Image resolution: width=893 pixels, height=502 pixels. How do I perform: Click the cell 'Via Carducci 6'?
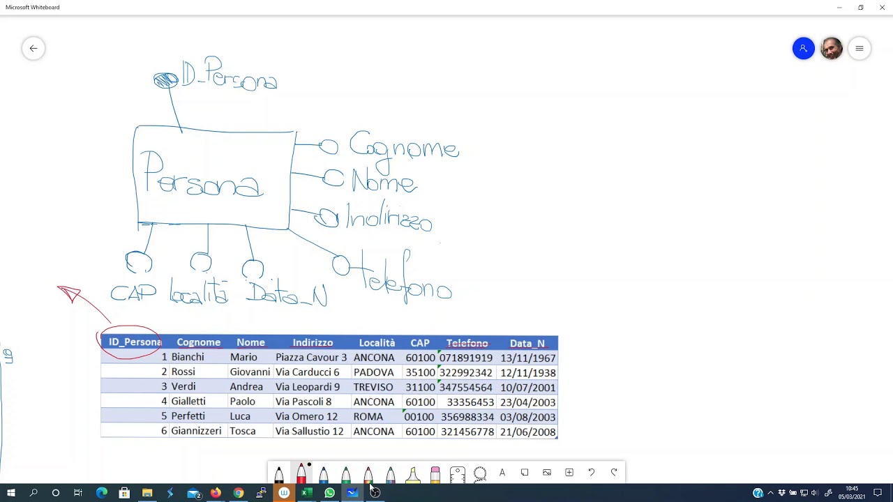(x=307, y=372)
